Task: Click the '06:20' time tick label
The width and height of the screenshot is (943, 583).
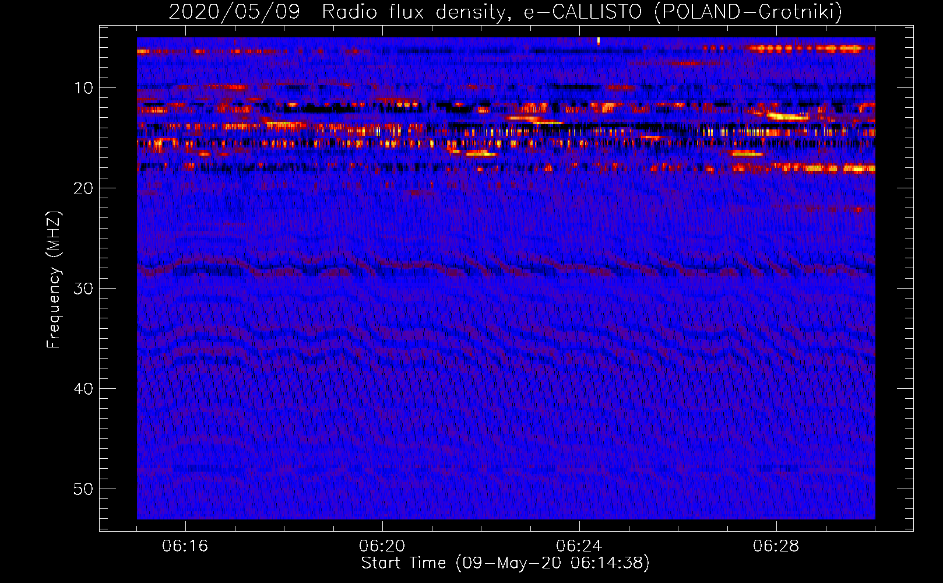Action: click(382, 546)
